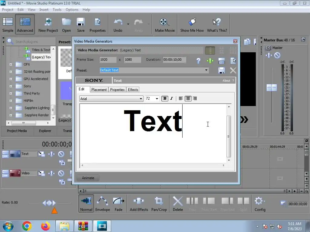This screenshot has height=232, width=310.
Task: Align text to the left
Action: pyautogui.click(x=181, y=98)
